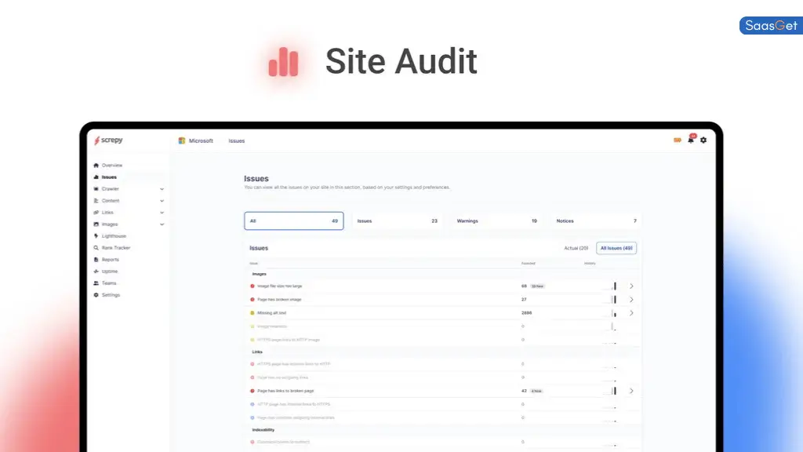Open details arrow for Missing alt text
The height and width of the screenshot is (452, 803).
tap(631, 312)
